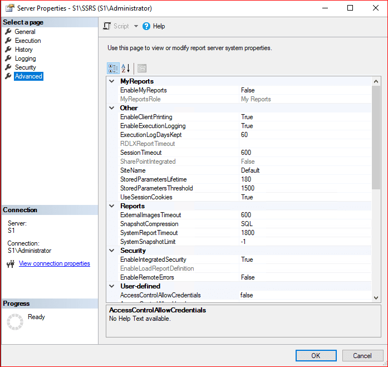Screen dimensions: 388x367
Task: Click the Script toolbar icon
Action: 107,26
